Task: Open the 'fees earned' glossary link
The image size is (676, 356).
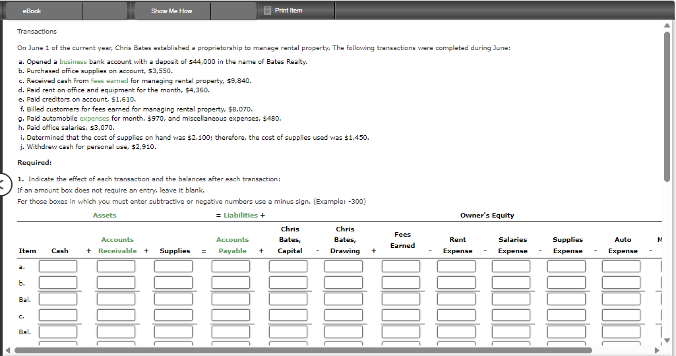Action: tap(109, 80)
